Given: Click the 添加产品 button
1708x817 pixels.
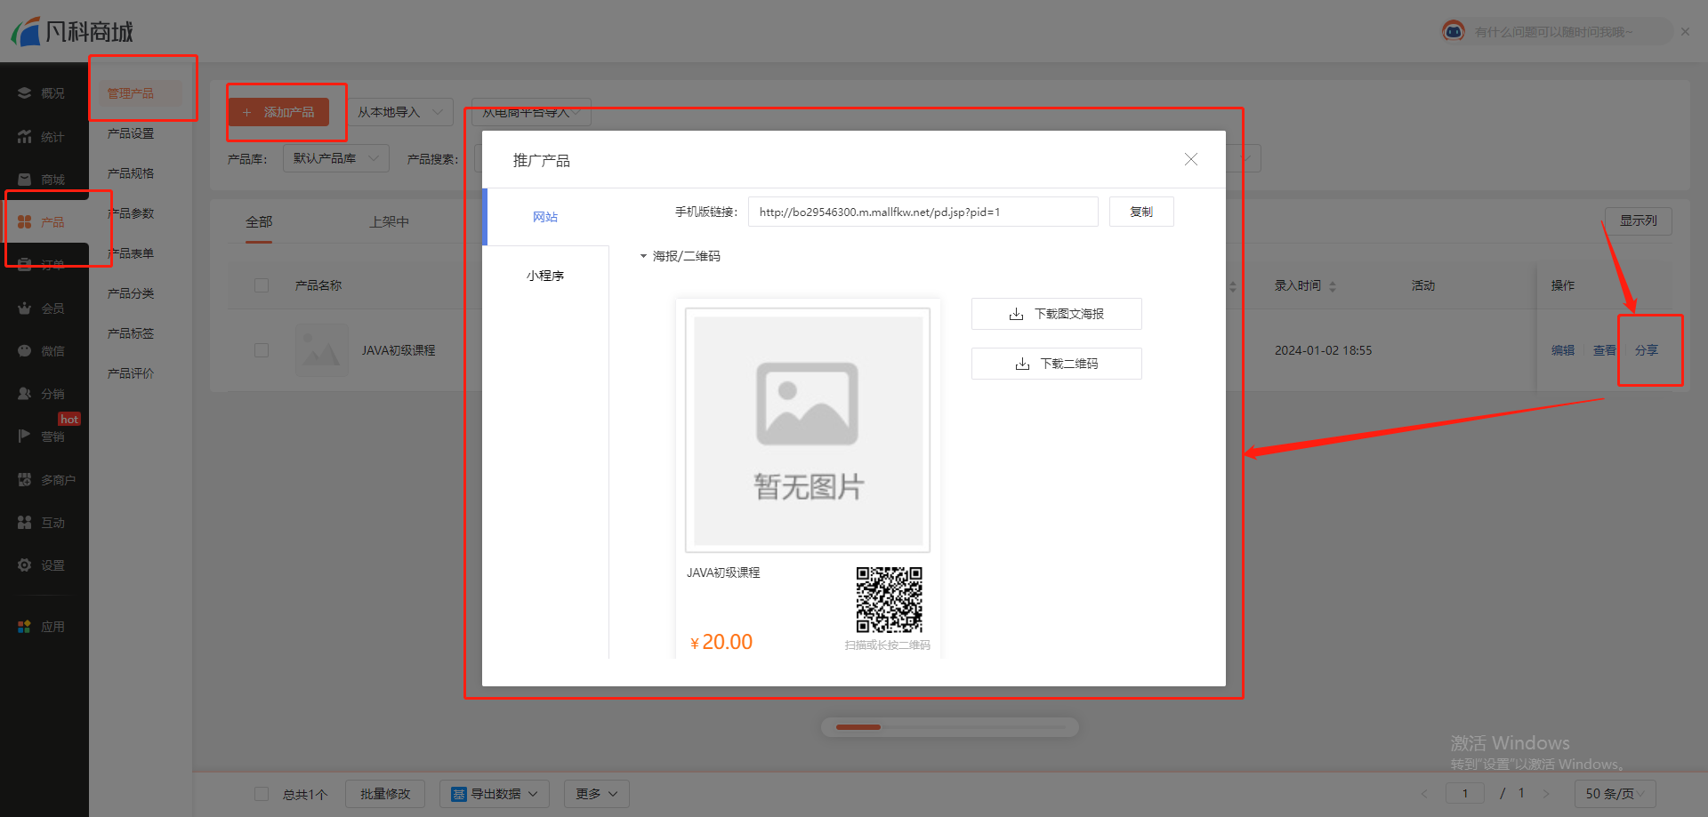Looking at the screenshot, I should click(278, 113).
